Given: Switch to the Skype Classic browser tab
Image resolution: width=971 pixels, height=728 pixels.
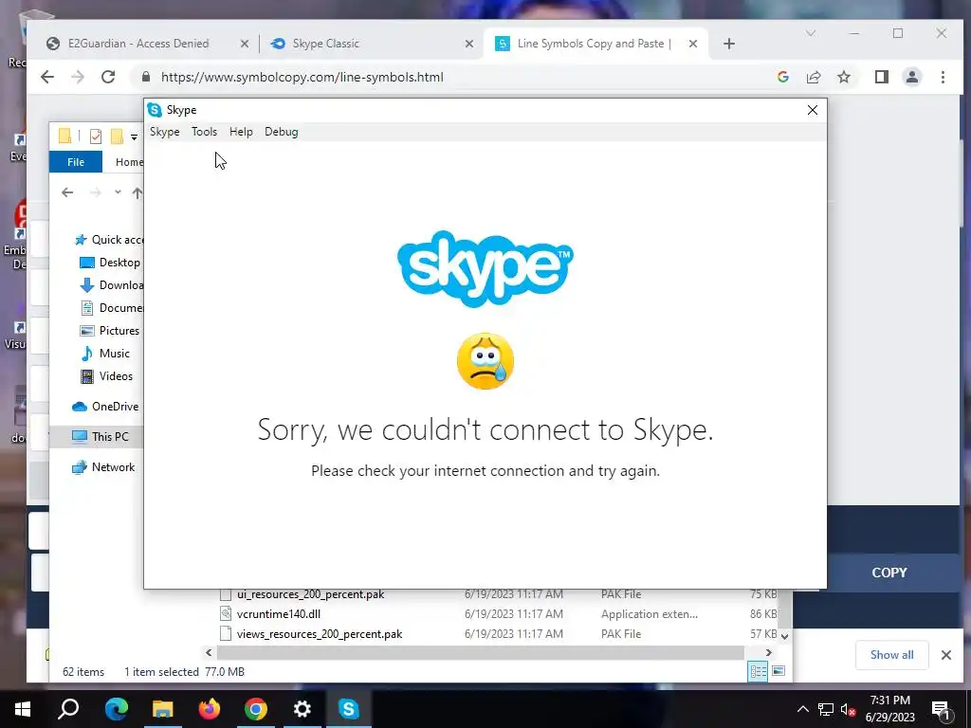Looking at the screenshot, I should click(x=325, y=44).
